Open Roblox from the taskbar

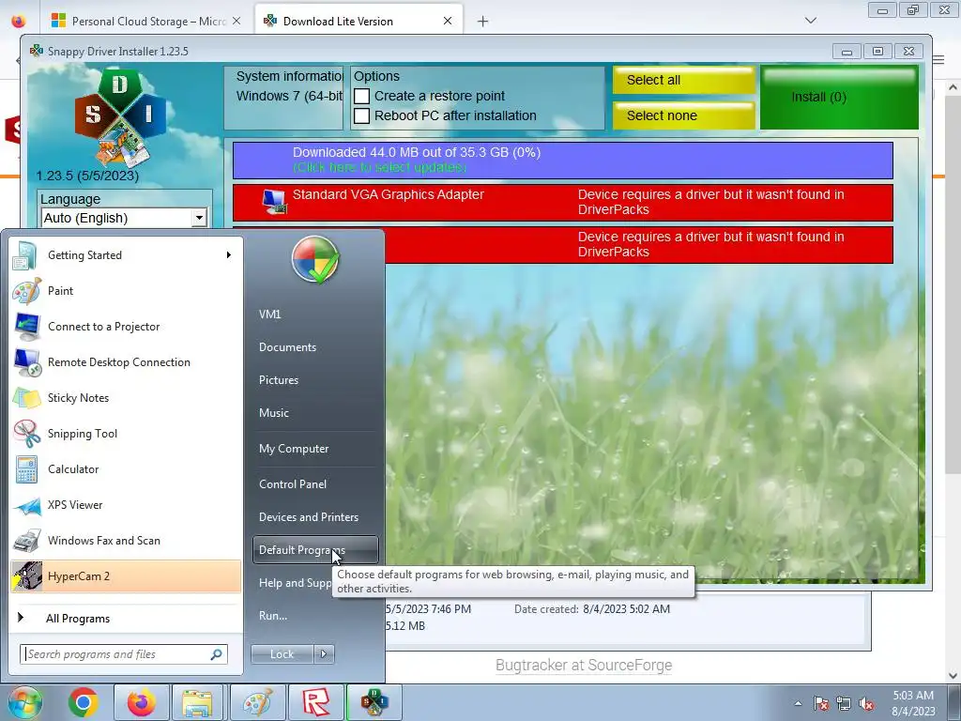coord(315,702)
